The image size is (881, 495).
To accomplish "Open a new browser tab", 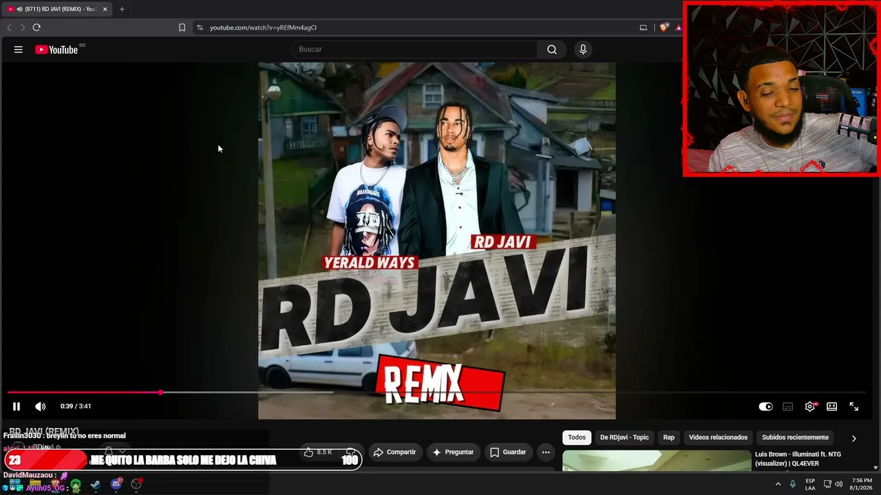I will (x=122, y=9).
